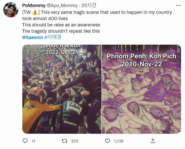Click the reply count of 11
185x149 pixels.
(x=33, y=141)
